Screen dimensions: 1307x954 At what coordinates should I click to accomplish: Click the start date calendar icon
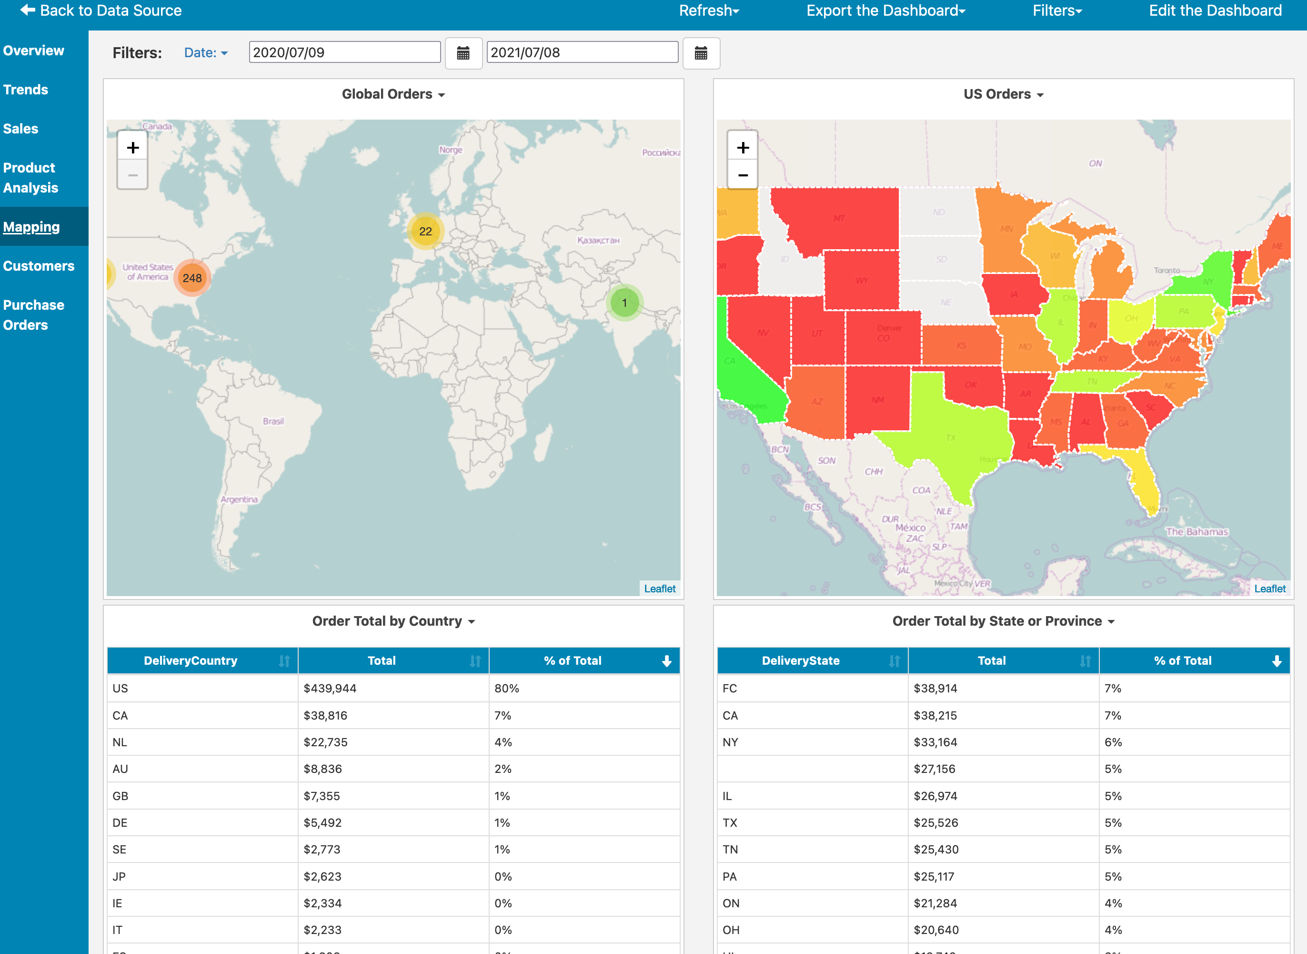click(463, 53)
